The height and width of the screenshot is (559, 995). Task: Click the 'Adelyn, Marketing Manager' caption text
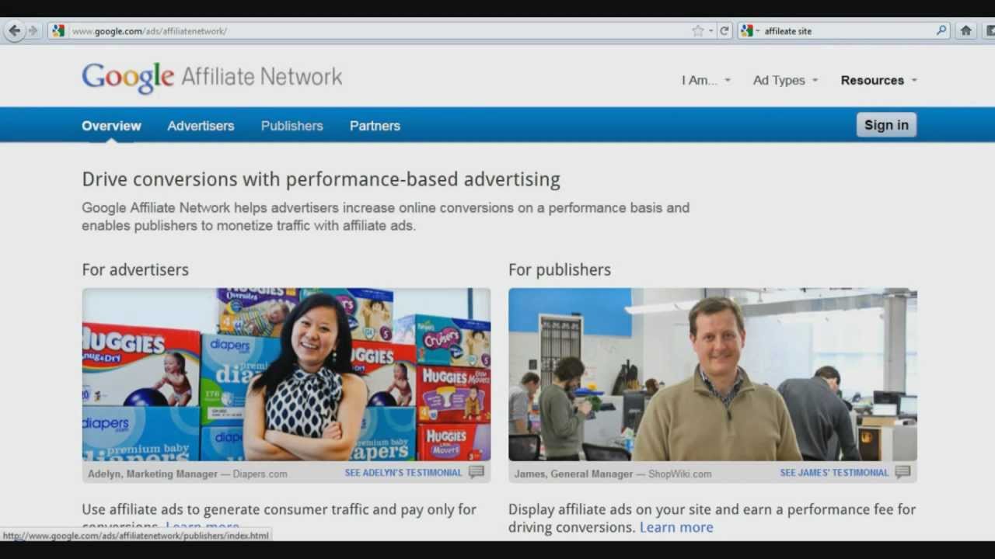(x=152, y=474)
